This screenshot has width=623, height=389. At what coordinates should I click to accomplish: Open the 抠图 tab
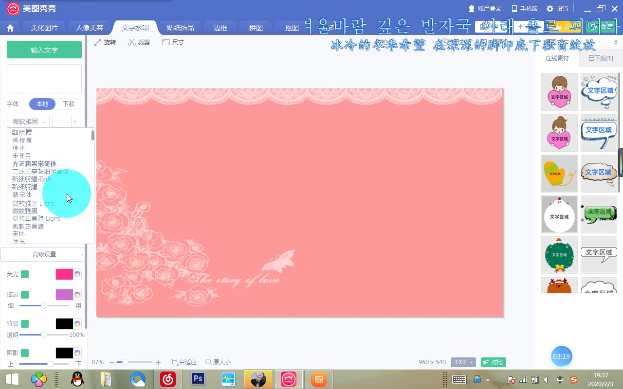tap(292, 28)
